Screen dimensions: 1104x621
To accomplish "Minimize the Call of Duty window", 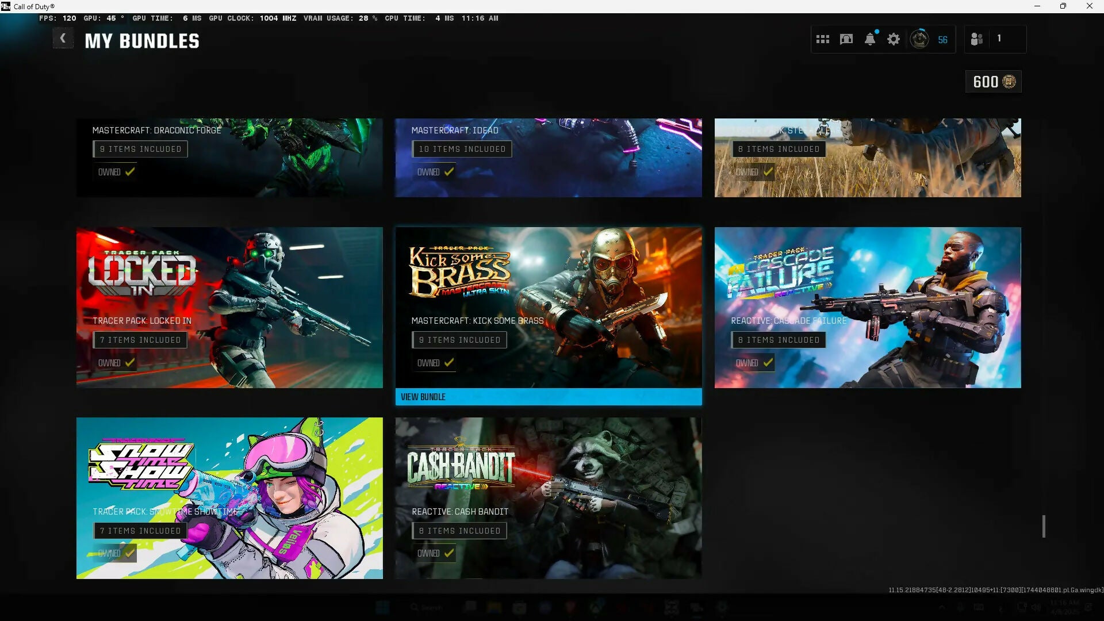I will click(1037, 6).
